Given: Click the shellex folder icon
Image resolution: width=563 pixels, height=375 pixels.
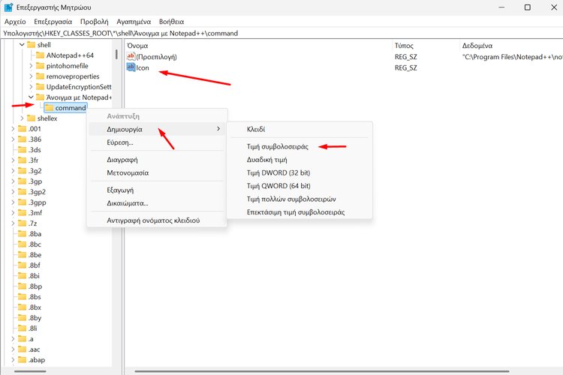Looking at the screenshot, I should click(x=31, y=118).
